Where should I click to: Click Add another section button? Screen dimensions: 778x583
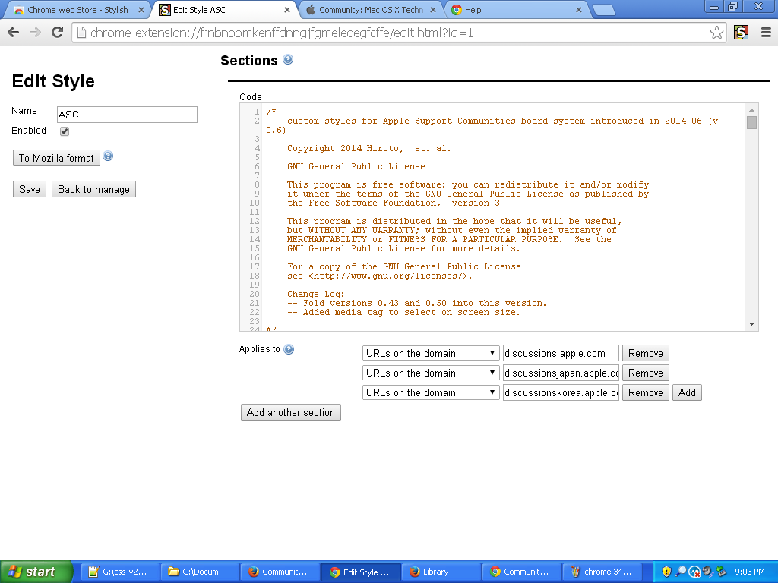click(291, 412)
